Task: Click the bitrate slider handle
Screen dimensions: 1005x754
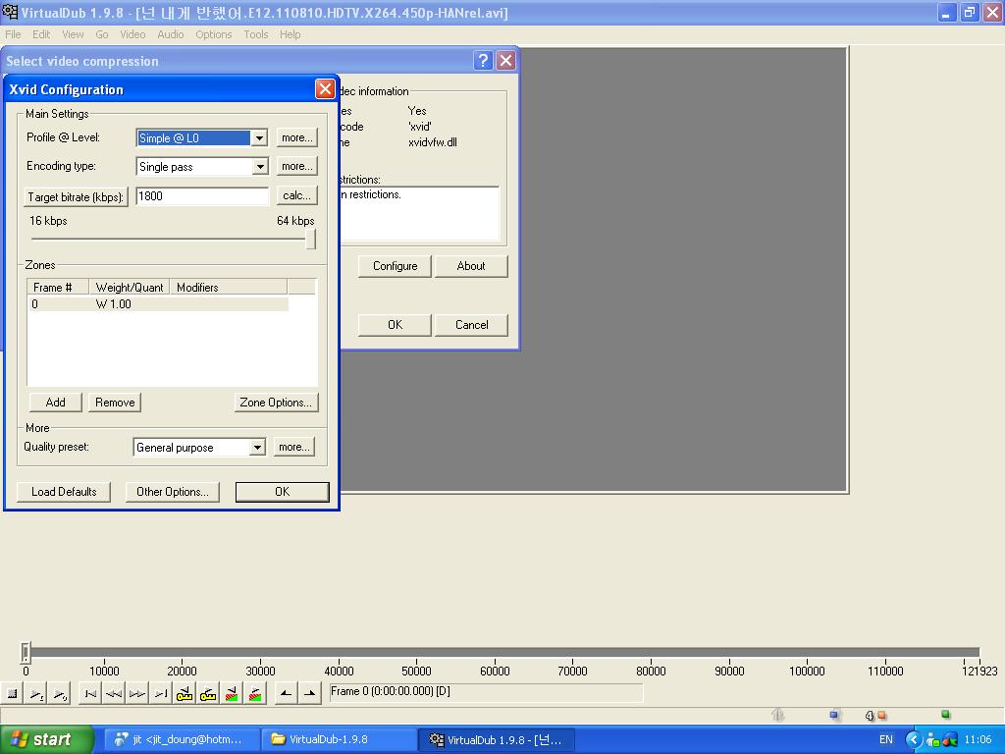Action: click(x=310, y=240)
